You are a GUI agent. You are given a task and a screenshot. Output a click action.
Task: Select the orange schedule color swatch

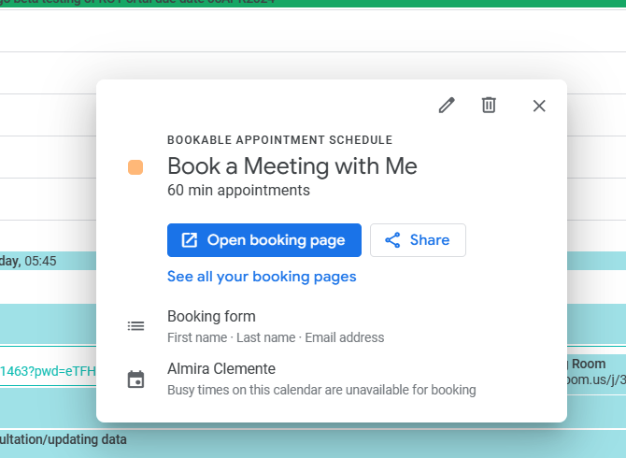(x=135, y=167)
